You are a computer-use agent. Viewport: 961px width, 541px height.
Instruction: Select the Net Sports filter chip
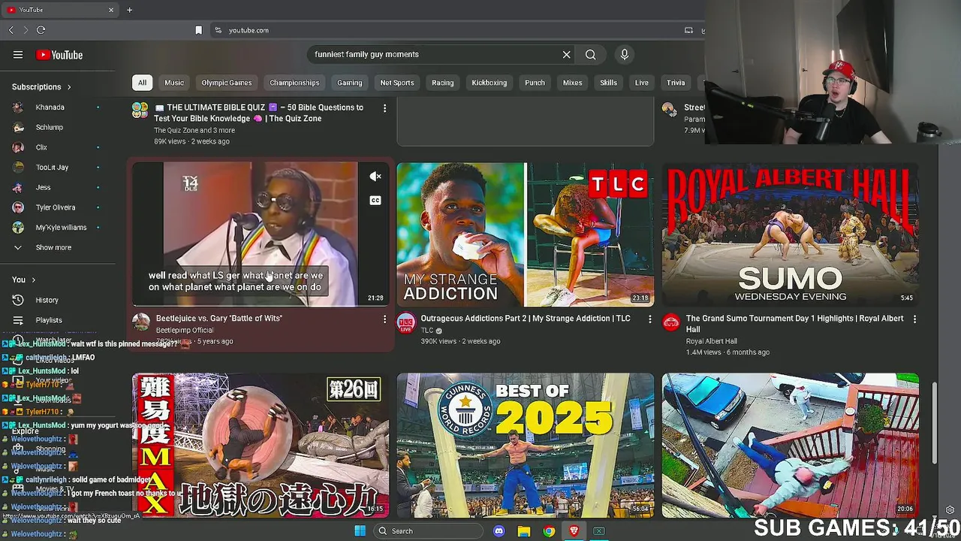pos(397,83)
